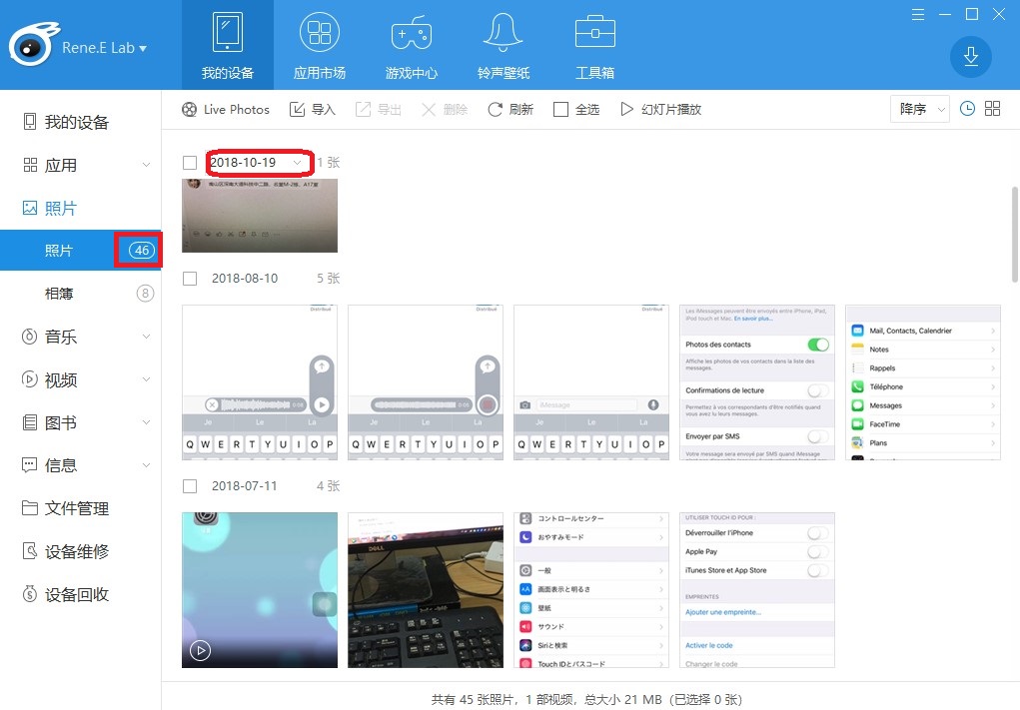Click the 视频 play icon in sidebar
The width and height of the screenshot is (1020, 710).
pos(29,379)
